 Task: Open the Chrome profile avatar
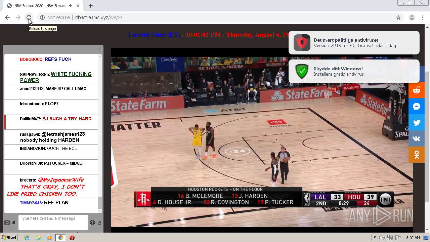pyautogui.click(x=412, y=17)
